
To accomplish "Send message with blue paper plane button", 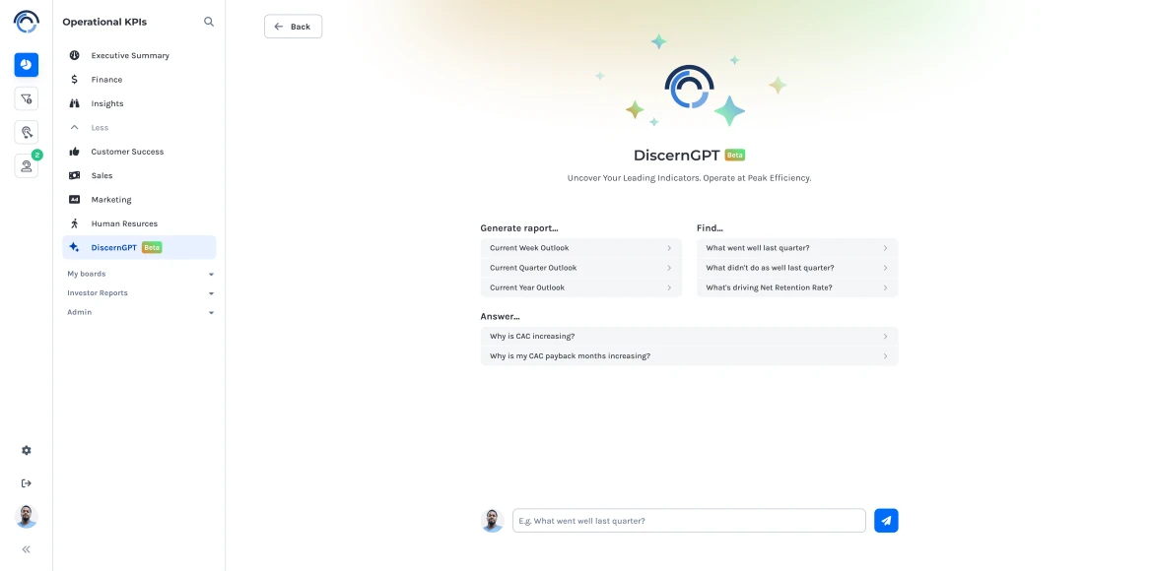I will 886,521.
